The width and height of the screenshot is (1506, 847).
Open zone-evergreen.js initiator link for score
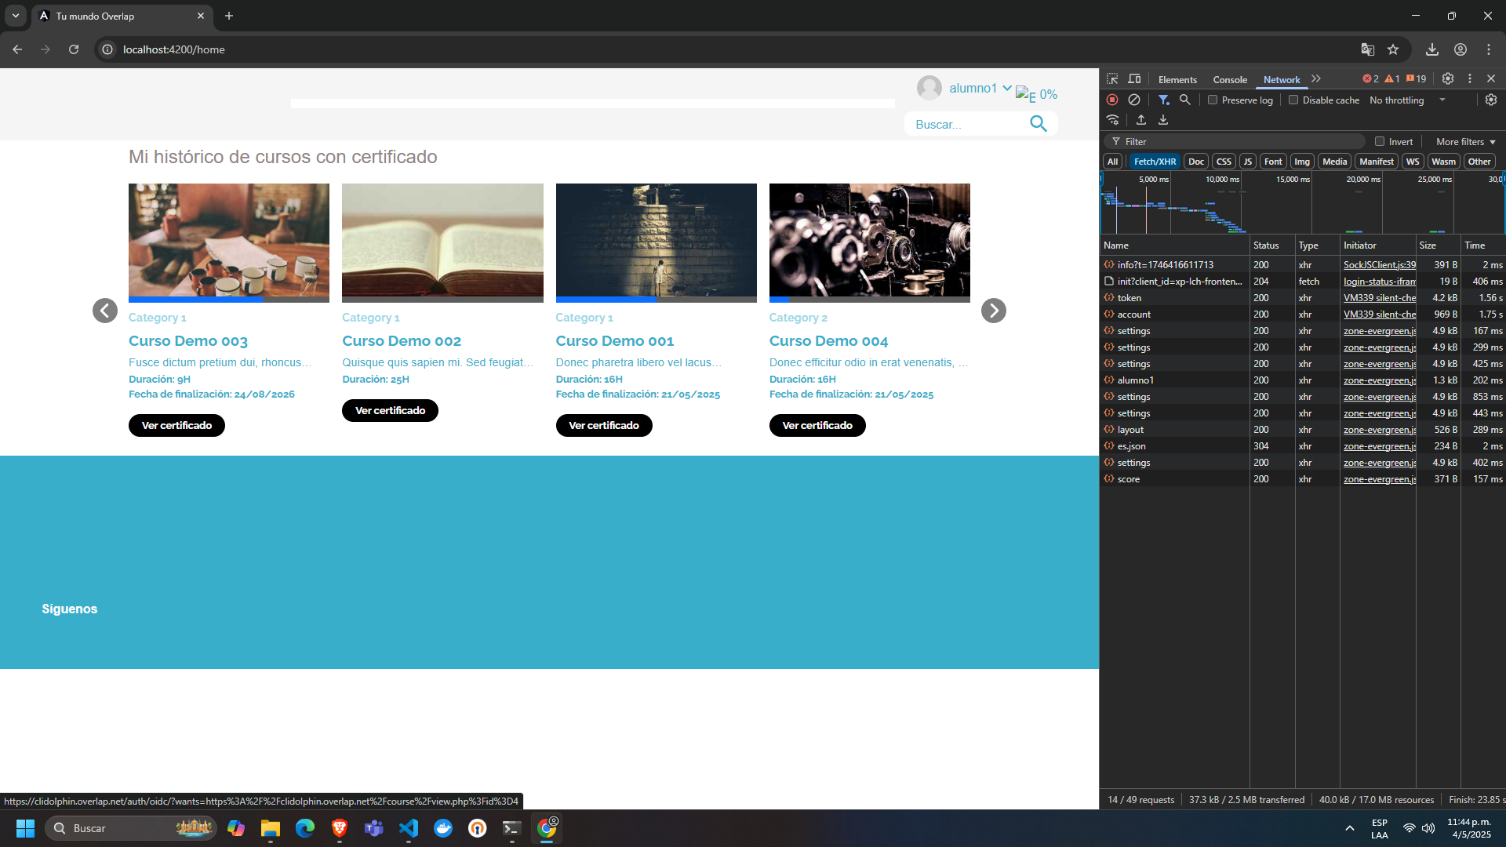(1379, 479)
